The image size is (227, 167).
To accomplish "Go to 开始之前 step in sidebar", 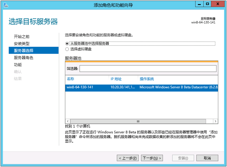I will pos(22,37).
